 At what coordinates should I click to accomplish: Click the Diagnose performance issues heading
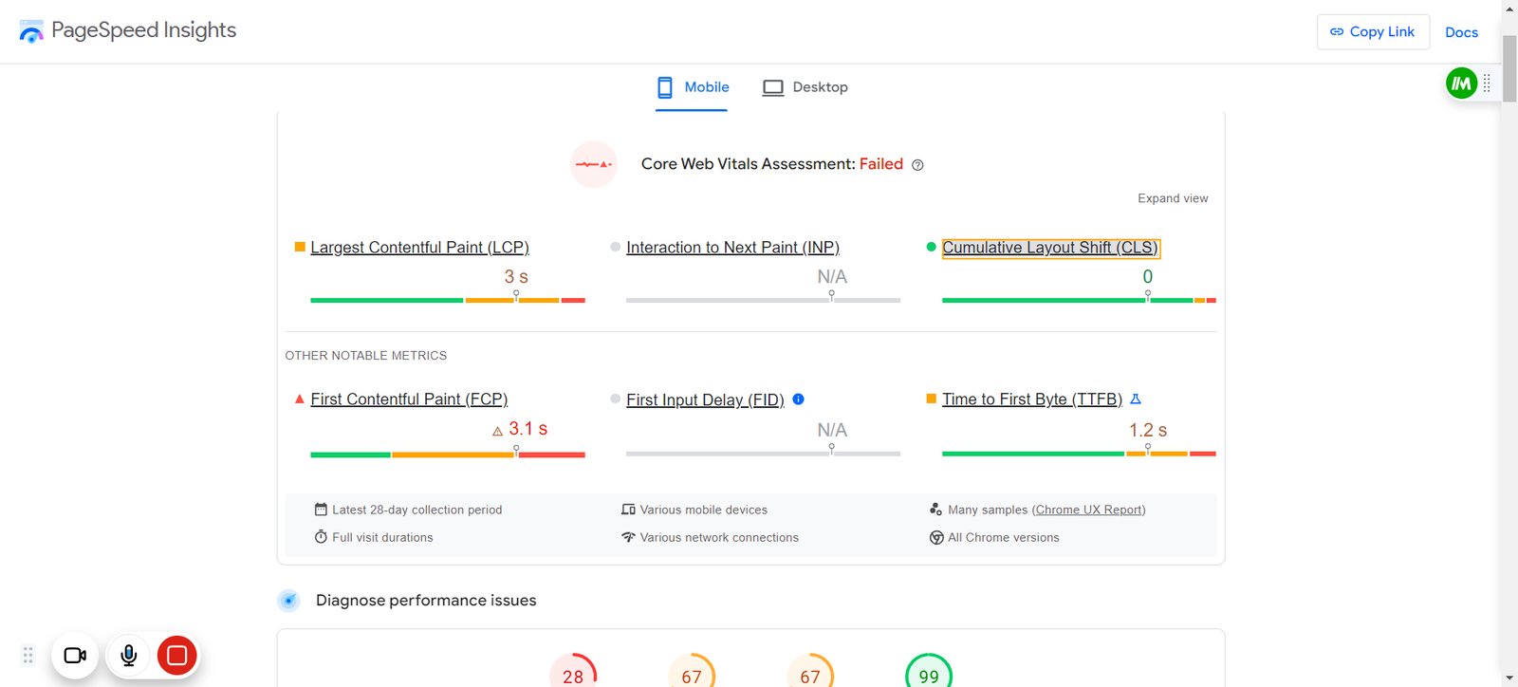pos(426,601)
